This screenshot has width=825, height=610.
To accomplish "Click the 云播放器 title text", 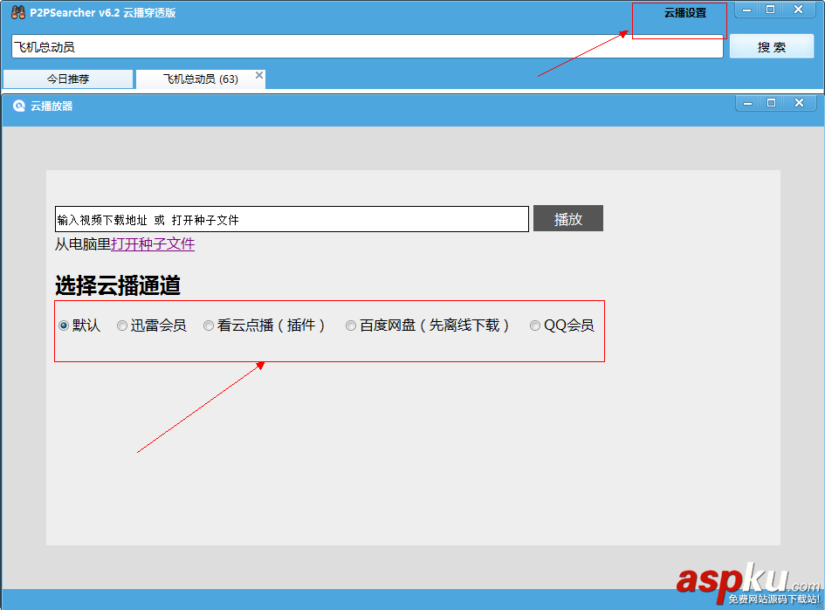I will pyautogui.click(x=52, y=106).
